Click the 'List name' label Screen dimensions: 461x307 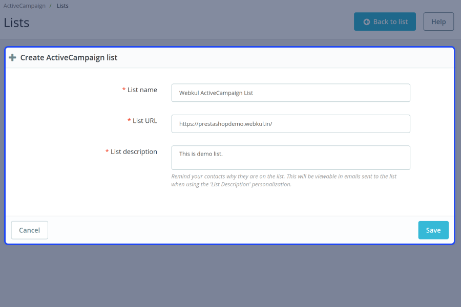tap(142, 90)
